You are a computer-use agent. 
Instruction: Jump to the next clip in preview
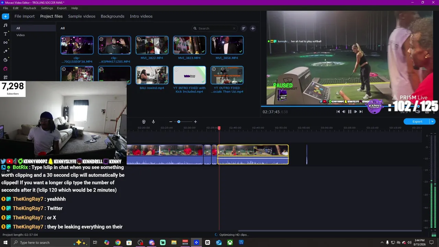pos(361,111)
